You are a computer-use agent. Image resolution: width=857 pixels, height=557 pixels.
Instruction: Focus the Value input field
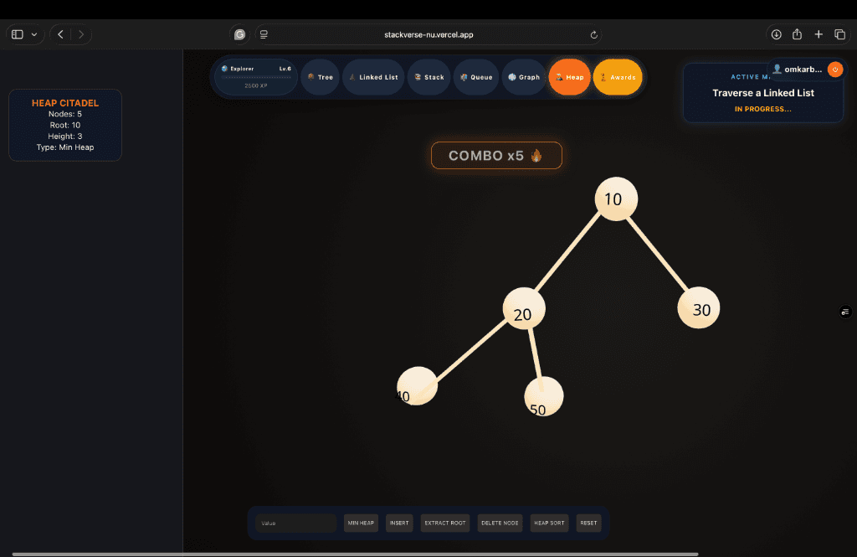pyautogui.click(x=295, y=523)
